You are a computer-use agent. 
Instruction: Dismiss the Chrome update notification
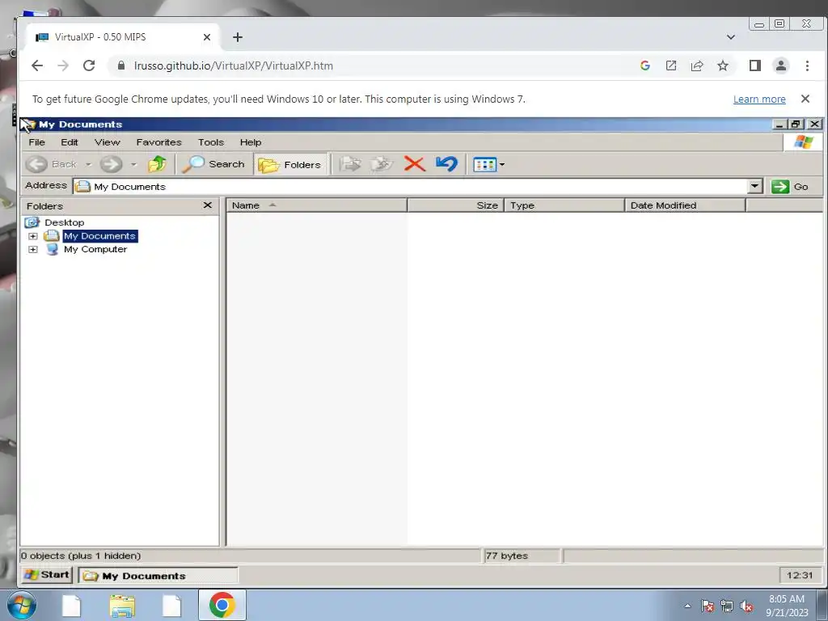(805, 99)
